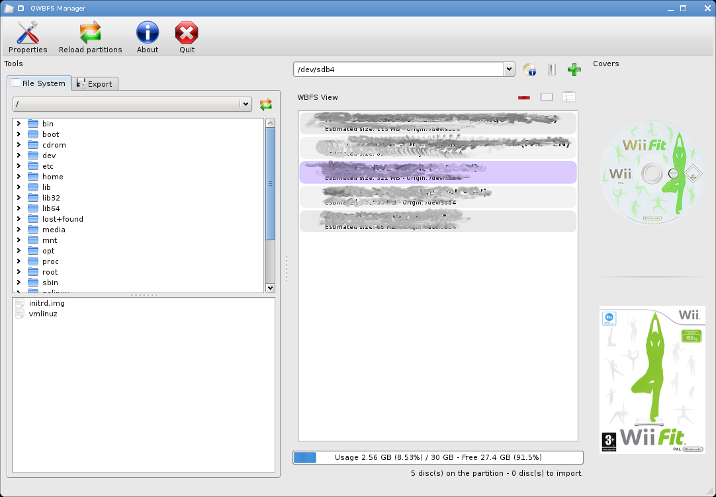Click the red minus remove icon
716x497 pixels.
click(x=524, y=97)
